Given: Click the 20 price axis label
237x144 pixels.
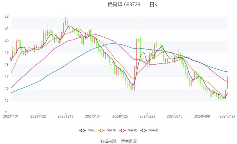Looking at the screenshot, I should 7,41.
